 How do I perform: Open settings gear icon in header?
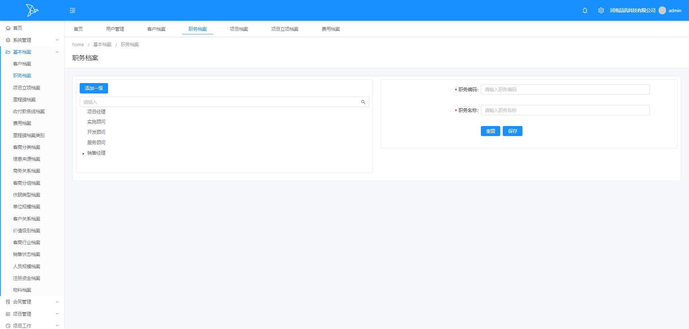[601, 10]
